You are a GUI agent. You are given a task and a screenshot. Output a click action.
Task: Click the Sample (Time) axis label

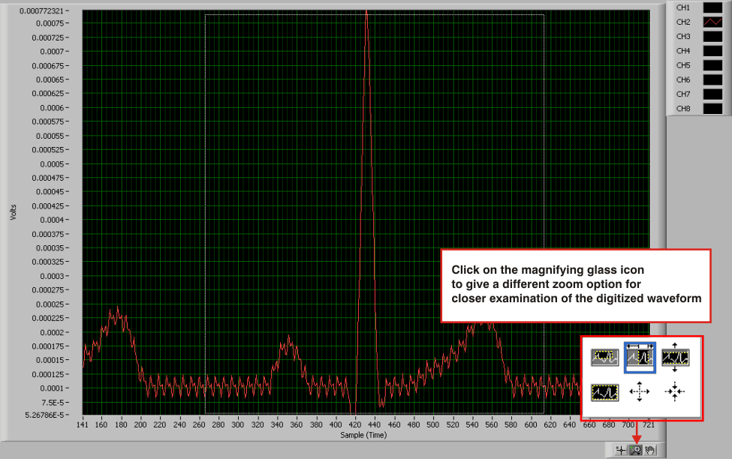[363, 434]
